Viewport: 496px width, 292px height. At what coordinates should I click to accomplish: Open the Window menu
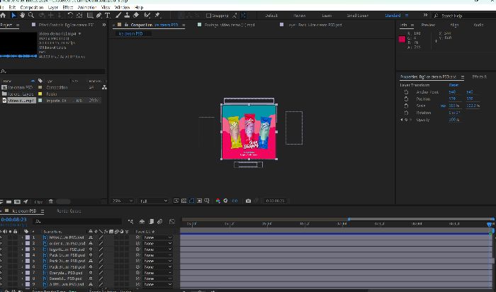(122, 7)
